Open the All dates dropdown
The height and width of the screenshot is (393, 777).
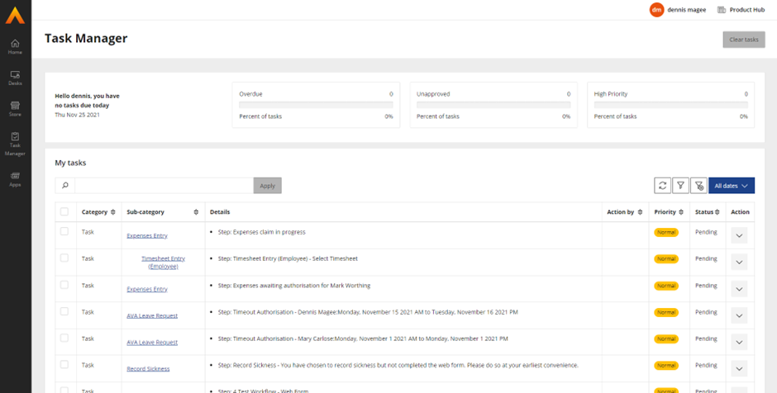coord(732,186)
